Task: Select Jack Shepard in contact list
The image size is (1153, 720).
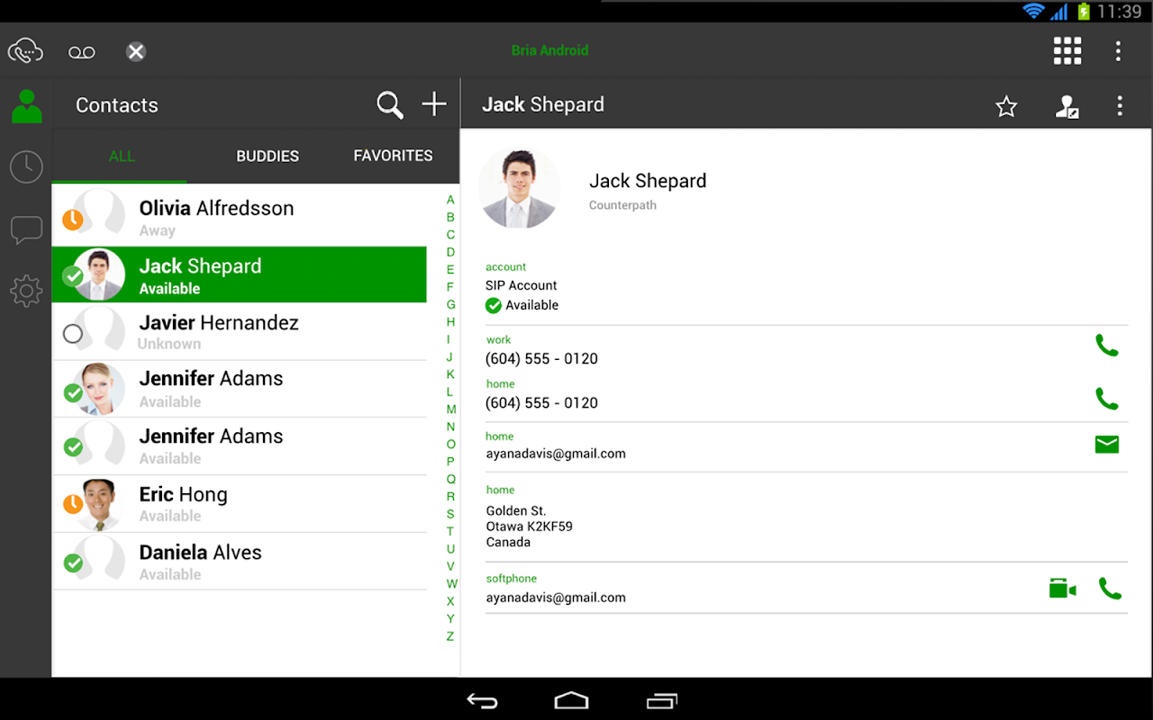Action: point(239,274)
